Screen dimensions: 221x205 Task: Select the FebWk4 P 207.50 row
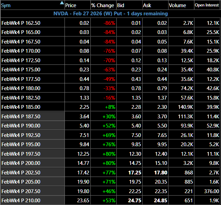(x=21, y=191)
